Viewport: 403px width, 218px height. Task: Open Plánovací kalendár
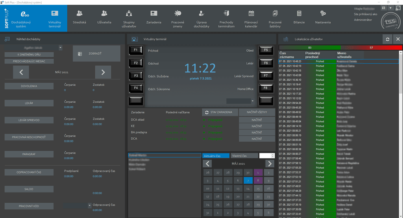point(251,18)
